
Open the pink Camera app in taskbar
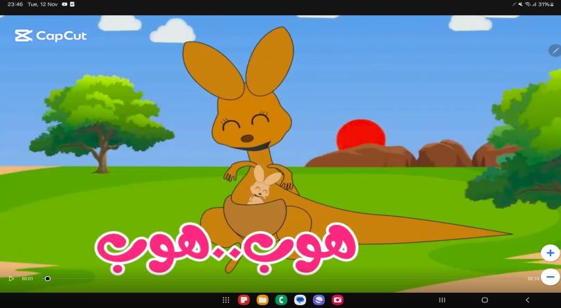coord(337,300)
